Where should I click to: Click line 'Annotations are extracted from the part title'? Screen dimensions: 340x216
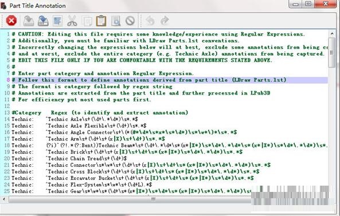point(141,93)
